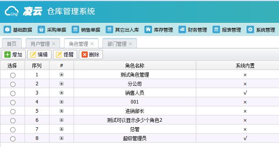This screenshot has height=147, width=279.
Task: Click the 编辑 button label
Action: 43,55
